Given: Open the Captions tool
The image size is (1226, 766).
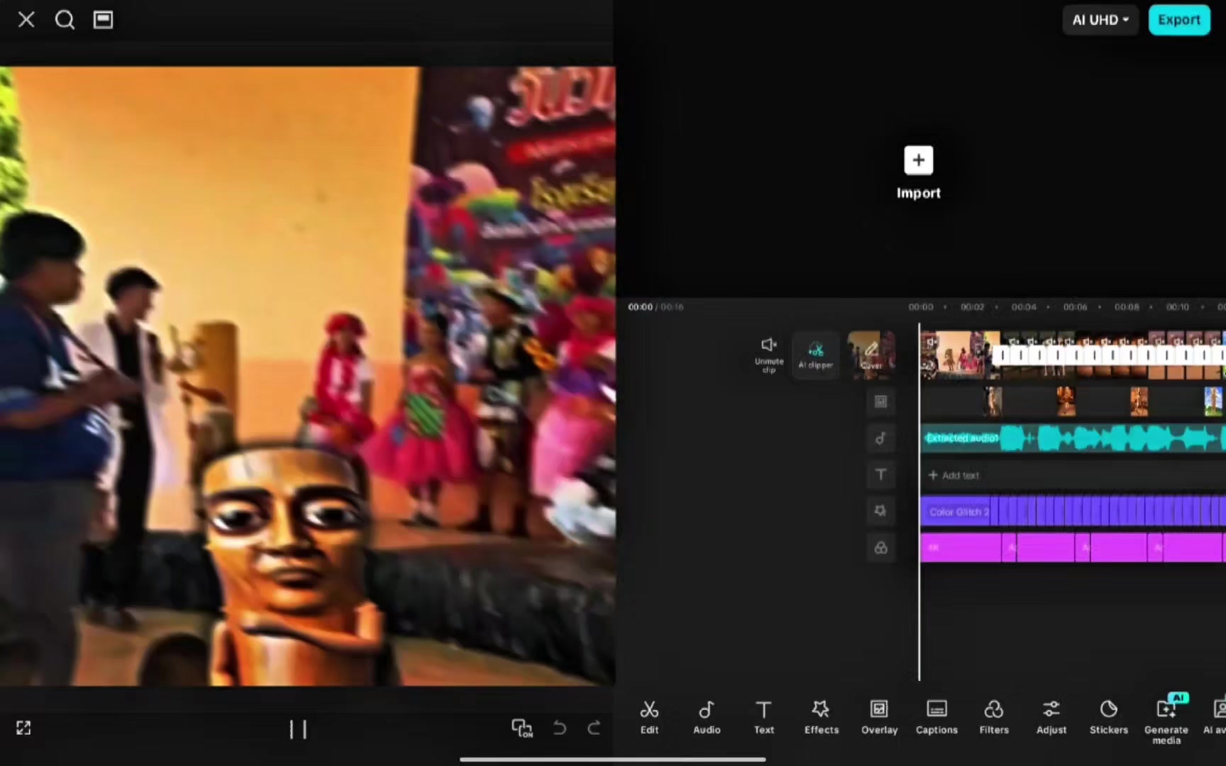Looking at the screenshot, I should tap(937, 717).
